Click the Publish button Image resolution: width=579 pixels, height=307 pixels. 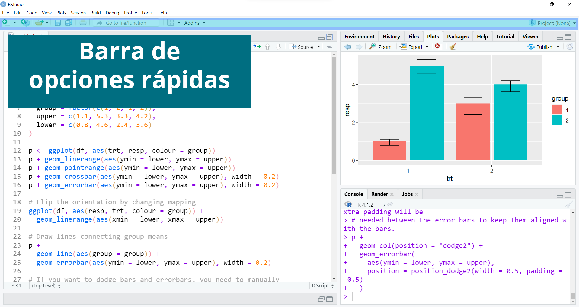pos(540,47)
